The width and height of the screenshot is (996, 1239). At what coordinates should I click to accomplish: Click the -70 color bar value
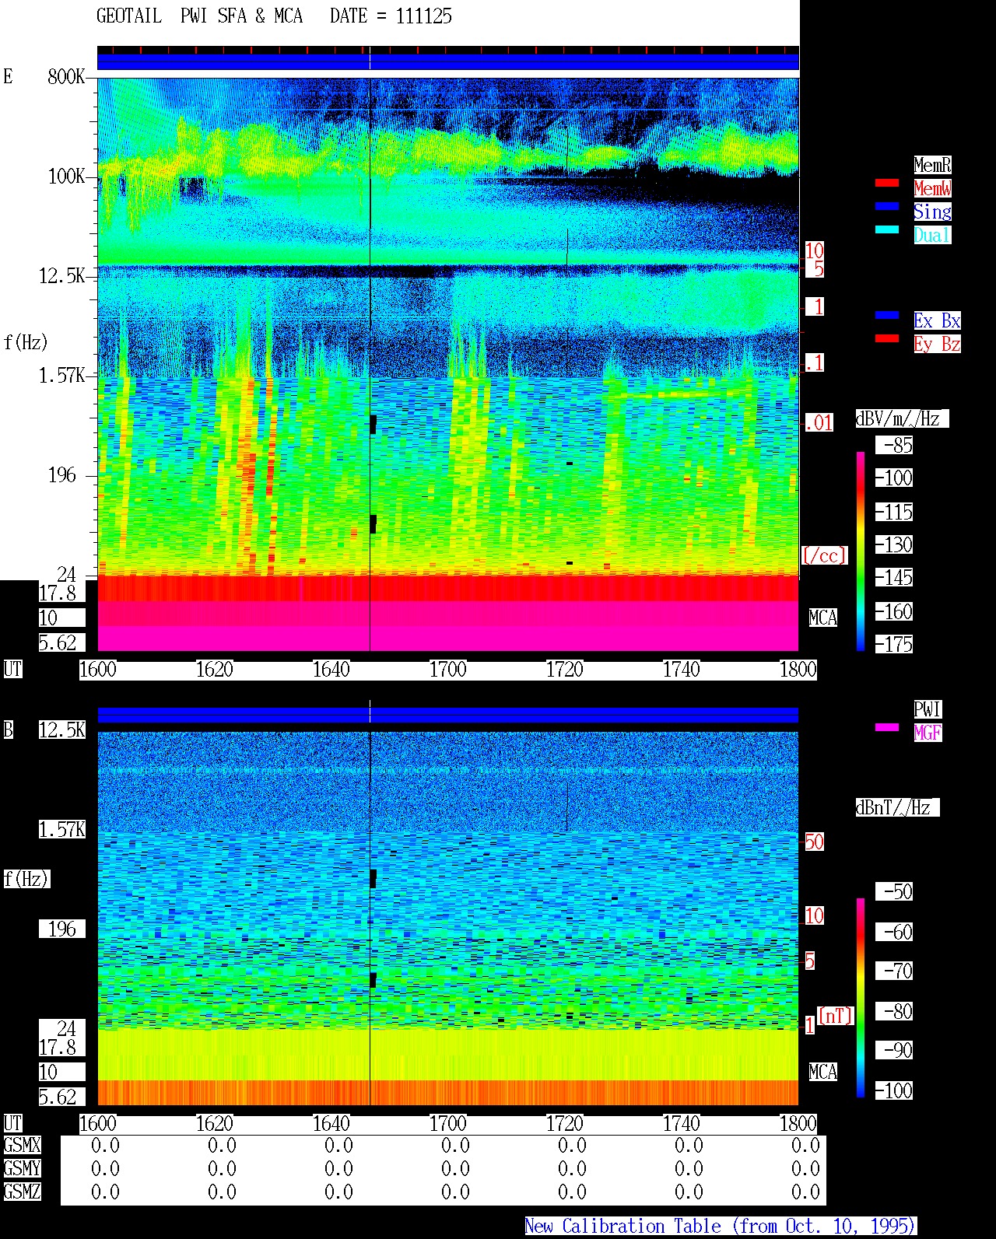tap(894, 971)
